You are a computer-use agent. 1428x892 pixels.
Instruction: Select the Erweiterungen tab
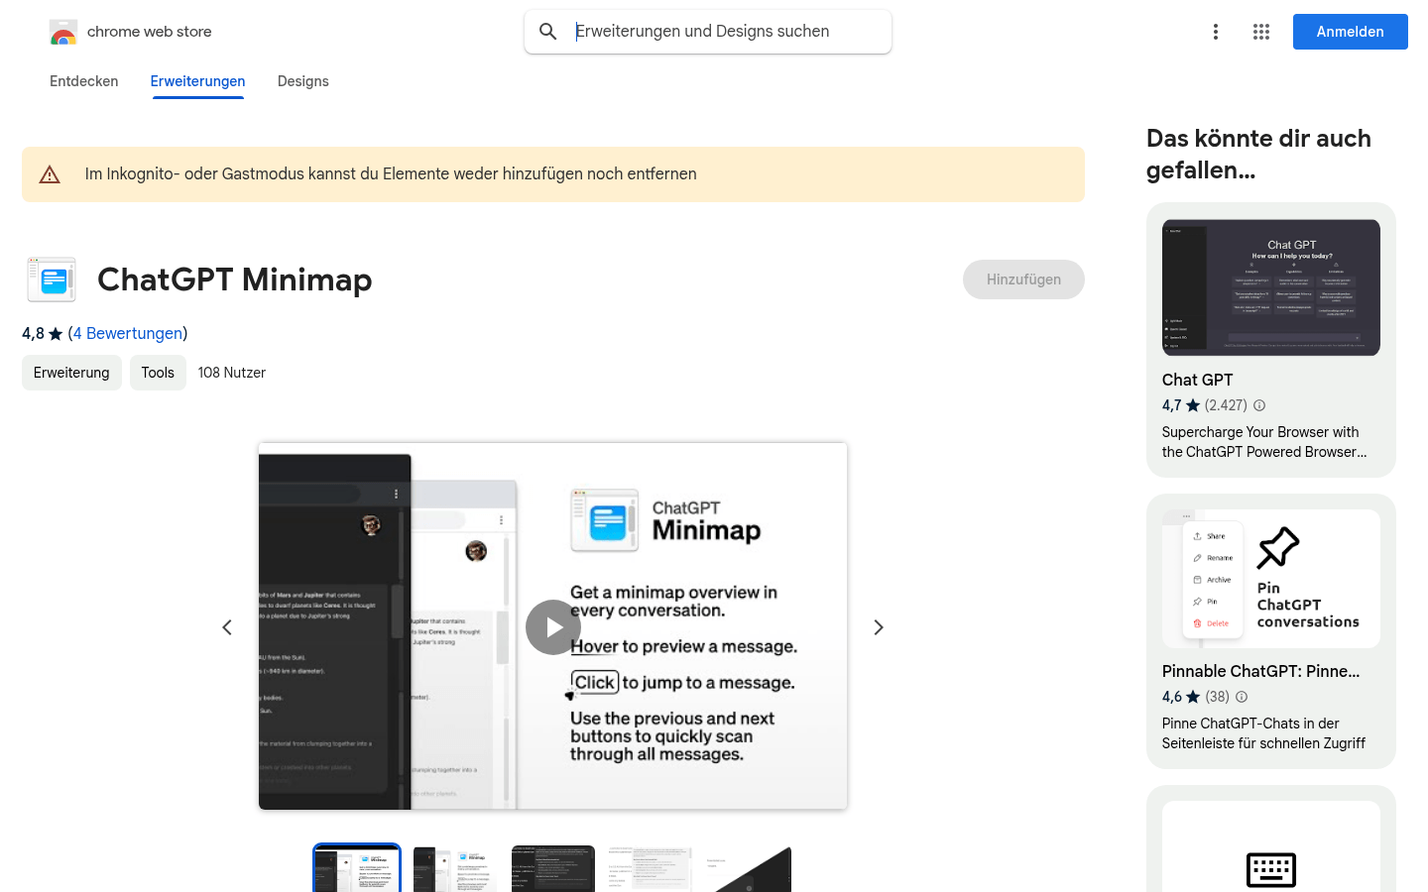click(197, 81)
